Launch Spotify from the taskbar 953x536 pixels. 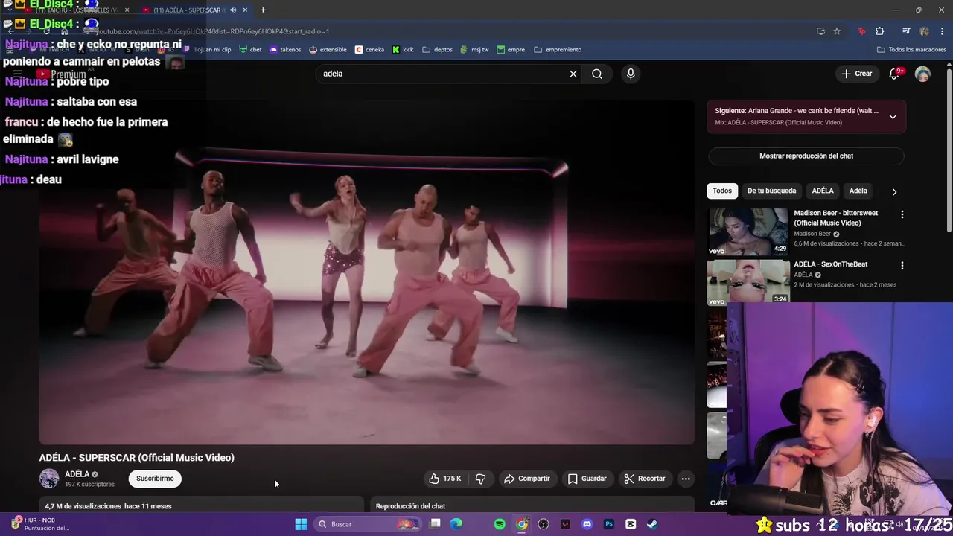click(x=500, y=524)
